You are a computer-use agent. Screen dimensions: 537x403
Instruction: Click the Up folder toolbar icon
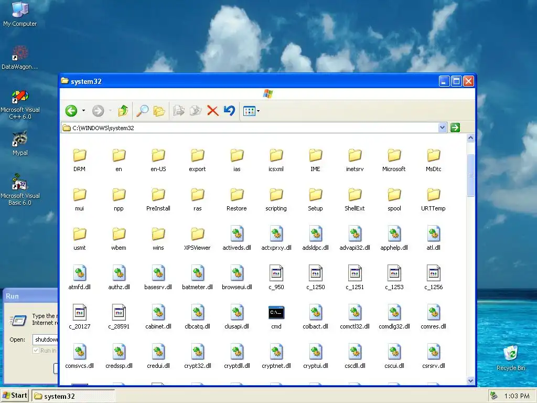point(123,111)
